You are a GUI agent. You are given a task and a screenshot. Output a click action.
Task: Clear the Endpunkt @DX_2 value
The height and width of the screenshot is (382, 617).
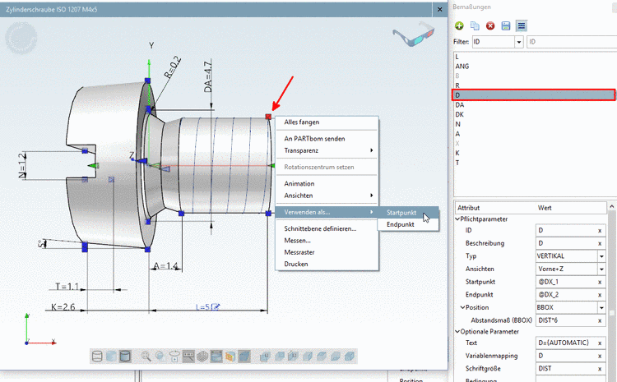coord(600,295)
